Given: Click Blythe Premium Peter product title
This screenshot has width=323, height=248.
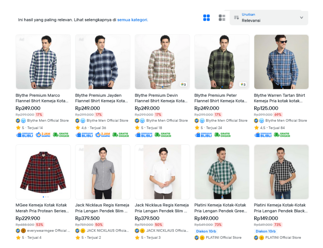Looking at the screenshot, I should 221,98.
